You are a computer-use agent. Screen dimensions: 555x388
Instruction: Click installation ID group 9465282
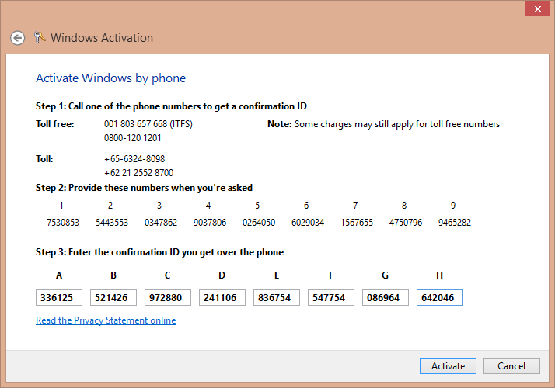(455, 223)
